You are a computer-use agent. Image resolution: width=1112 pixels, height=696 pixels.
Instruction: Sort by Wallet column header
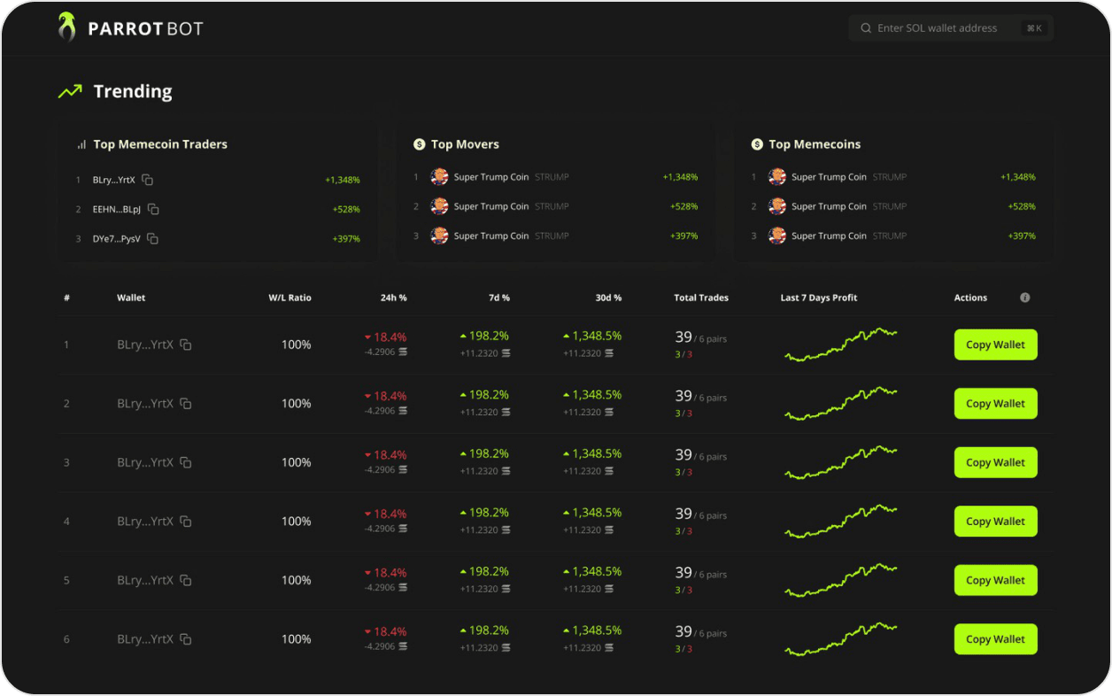[x=131, y=298]
